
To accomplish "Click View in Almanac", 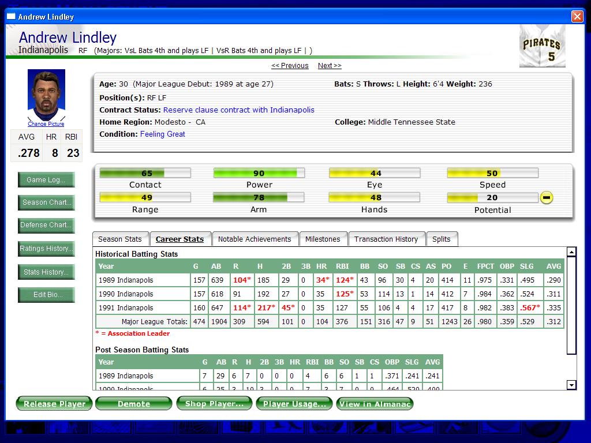I will [x=375, y=404].
